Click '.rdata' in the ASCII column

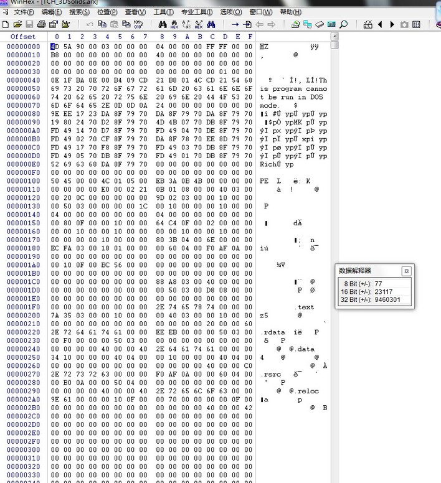pyautogui.click(x=272, y=332)
